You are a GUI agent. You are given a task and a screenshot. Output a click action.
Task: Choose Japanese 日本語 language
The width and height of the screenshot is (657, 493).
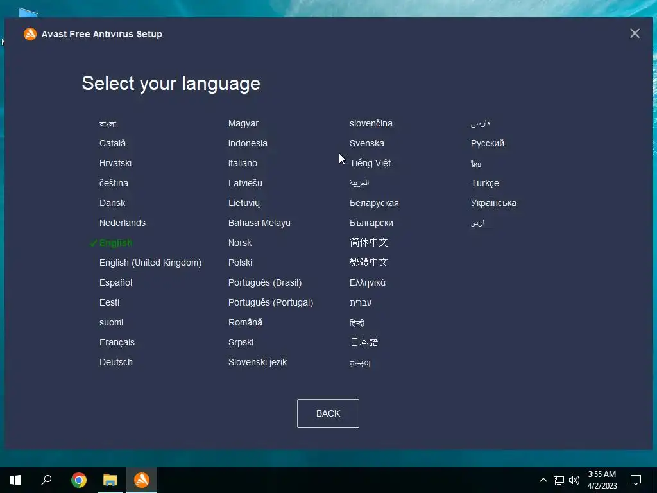(x=364, y=342)
